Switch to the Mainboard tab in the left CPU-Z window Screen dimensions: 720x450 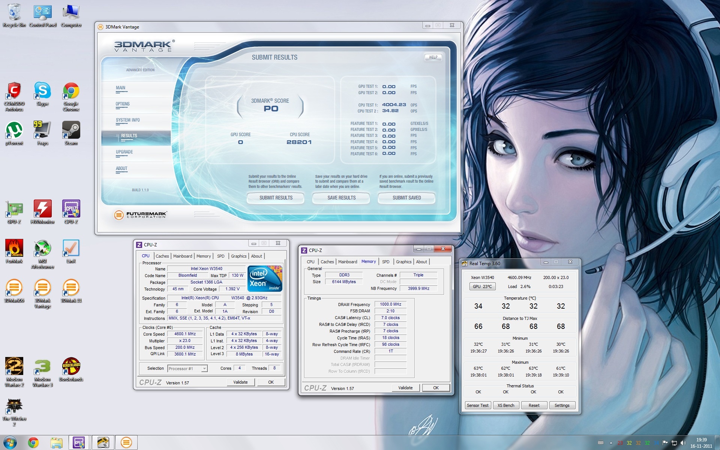click(183, 256)
